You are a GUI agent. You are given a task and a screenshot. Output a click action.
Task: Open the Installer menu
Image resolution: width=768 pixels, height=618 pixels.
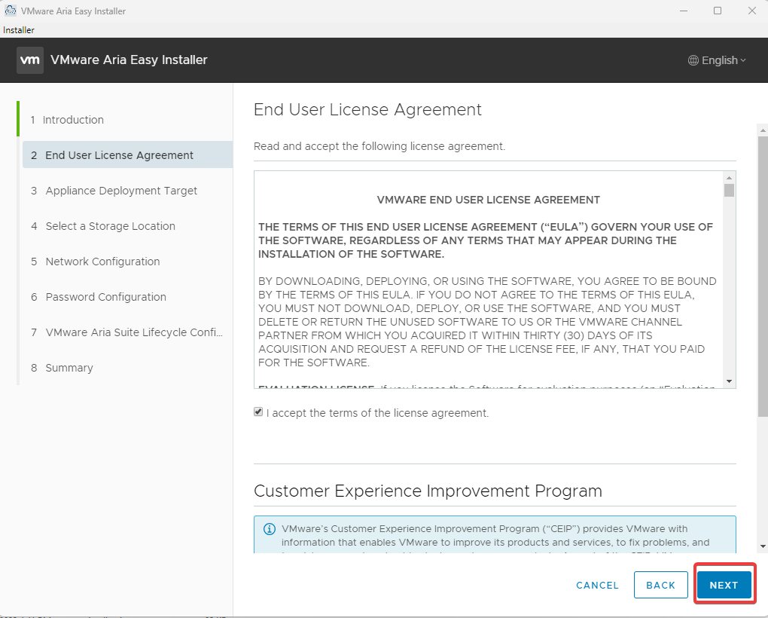coord(19,30)
